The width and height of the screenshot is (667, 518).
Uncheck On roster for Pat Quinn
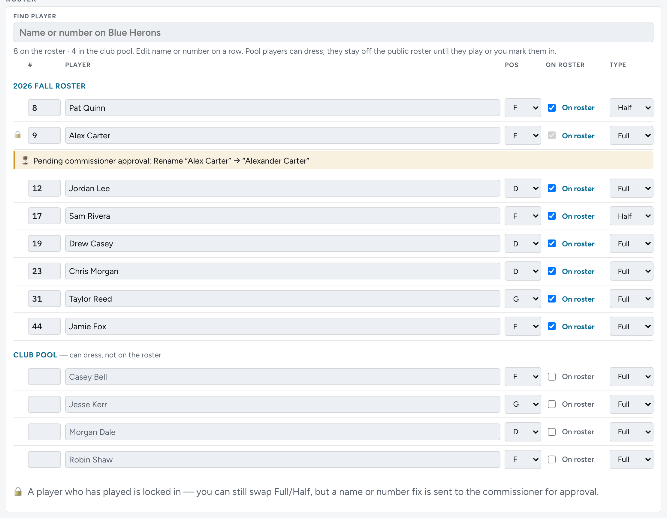point(551,108)
